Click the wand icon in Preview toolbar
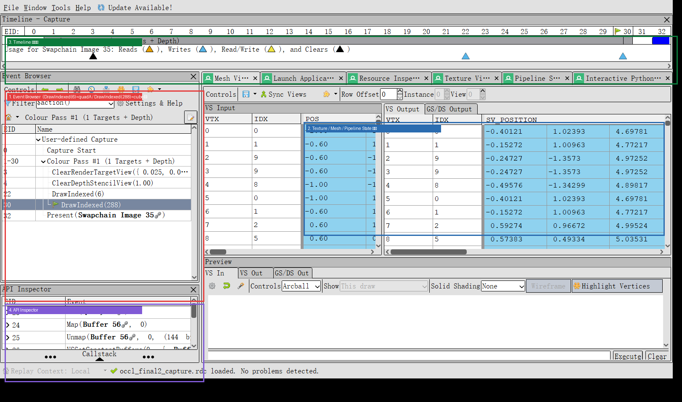Image resolution: width=682 pixels, height=402 pixels. click(241, 286)
